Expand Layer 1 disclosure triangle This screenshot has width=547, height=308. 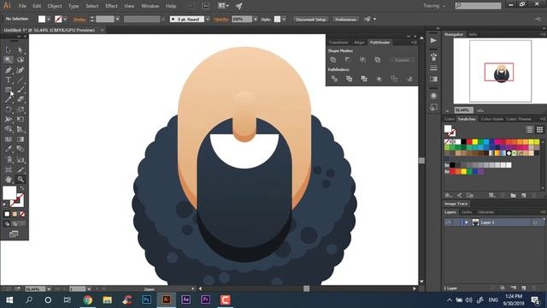466,222
